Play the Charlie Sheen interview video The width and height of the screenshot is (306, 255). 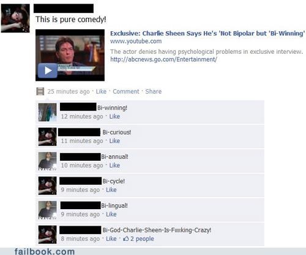point(48,70)
